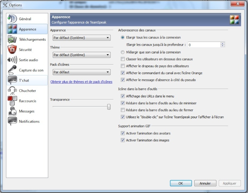Open Raccourcis settings page
The width and height of the screenshot is (248, 193).
(x=27, y=101)
